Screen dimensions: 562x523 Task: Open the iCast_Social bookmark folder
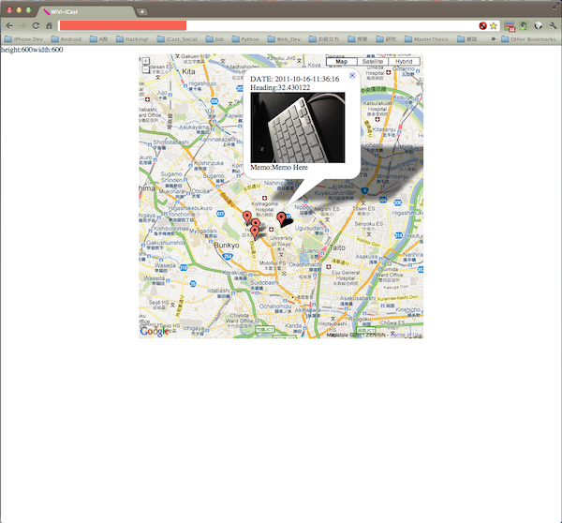[177, 39]
